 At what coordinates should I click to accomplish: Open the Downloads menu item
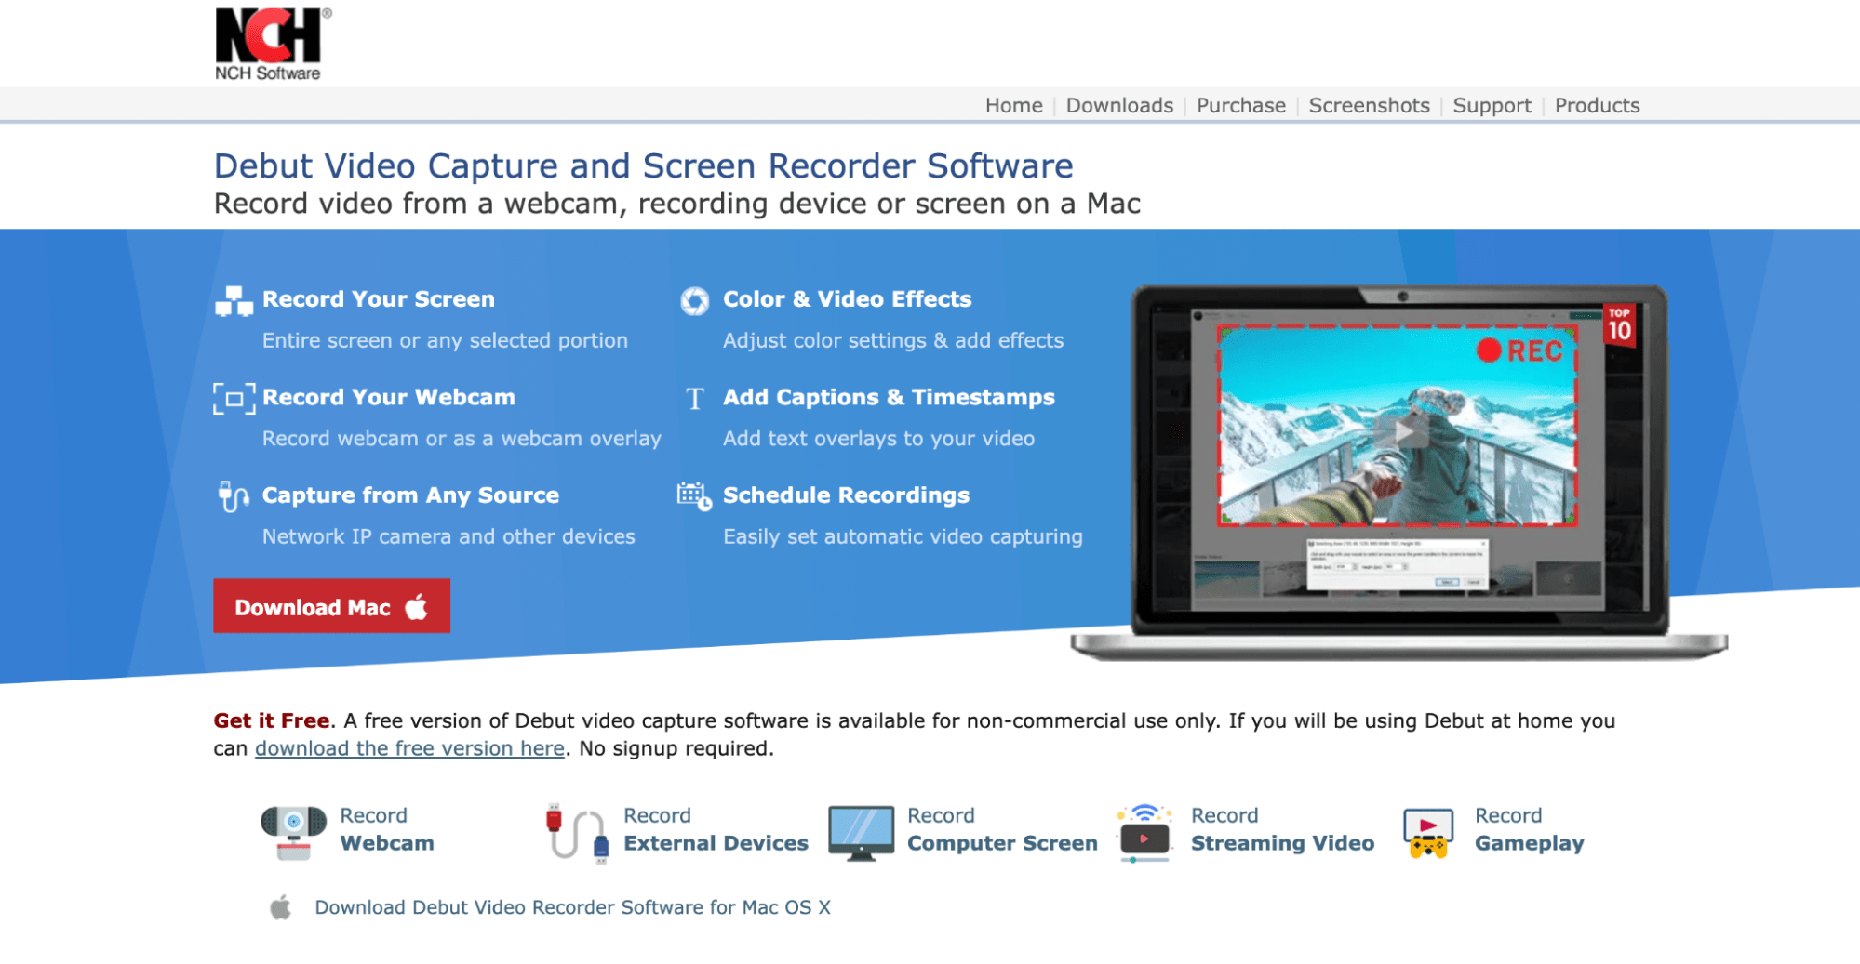(1119, 105)
